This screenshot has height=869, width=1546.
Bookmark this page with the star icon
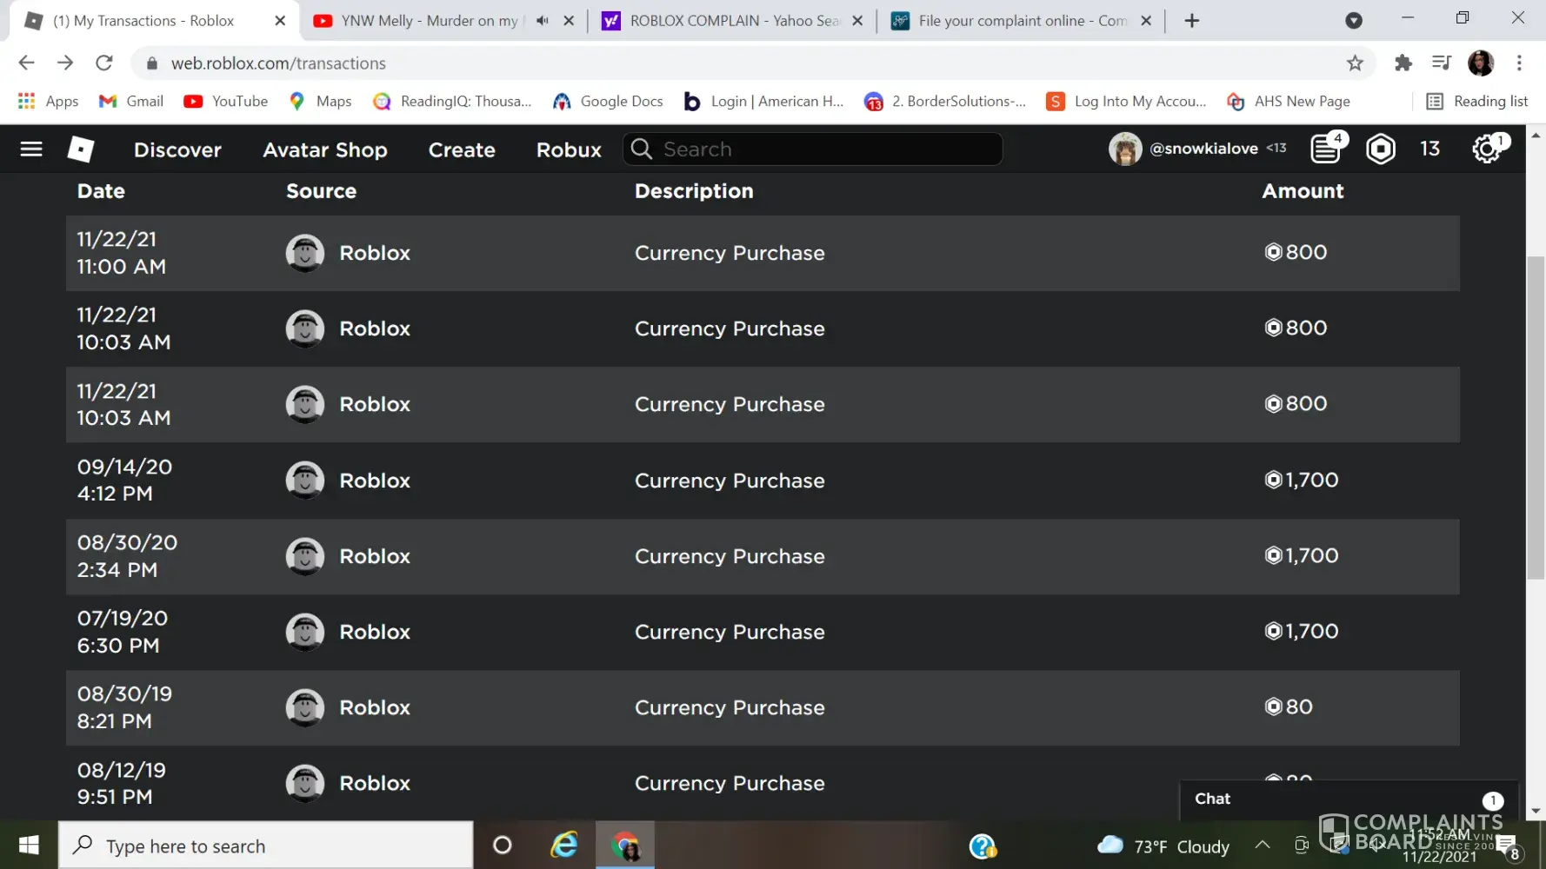1355,63
